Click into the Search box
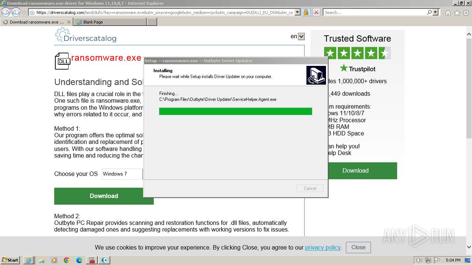The height and width of the screenshot is (265, 472). [375, 12]
